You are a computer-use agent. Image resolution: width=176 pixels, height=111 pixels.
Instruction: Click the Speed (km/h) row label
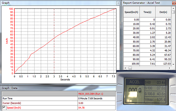pos(14,108)
